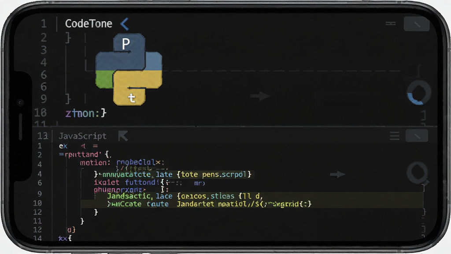Screen dimensions: 451x254
Task: Tap the small dash icon in the CodeTone header
Action: 391,23
